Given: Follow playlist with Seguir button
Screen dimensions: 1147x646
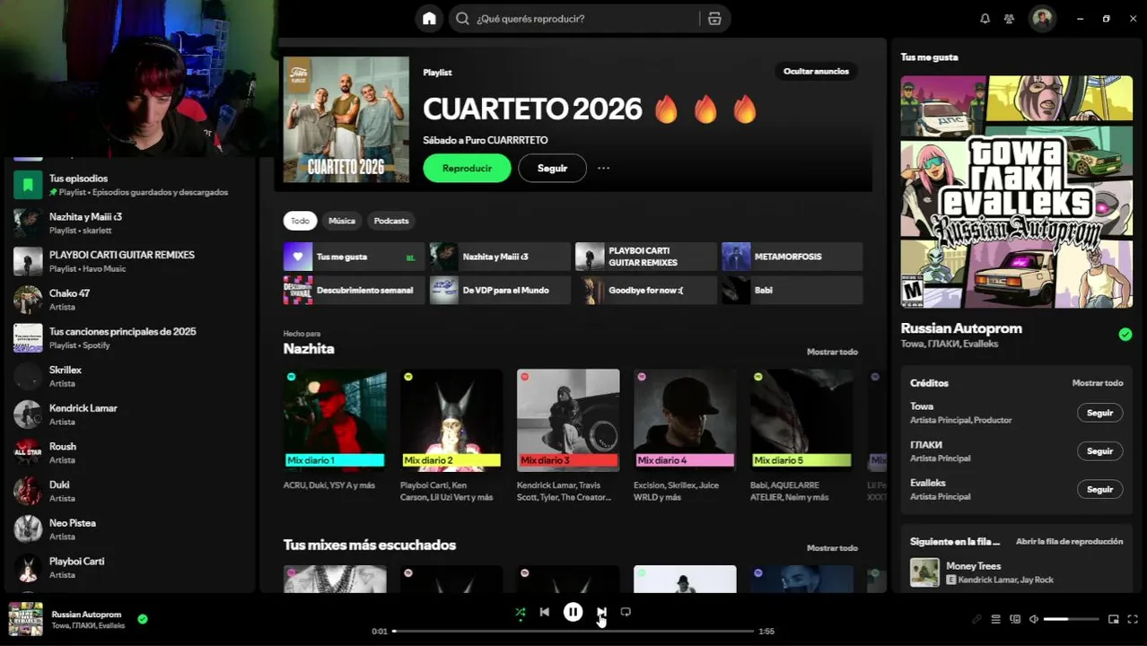Looking at the screenshot, I should [x=552, y=168].
